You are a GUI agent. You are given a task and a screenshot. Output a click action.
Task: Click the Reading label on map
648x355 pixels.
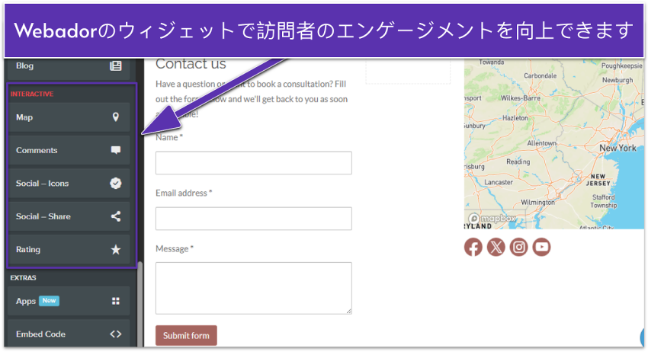pyautogui.click(x=518, y=162)
